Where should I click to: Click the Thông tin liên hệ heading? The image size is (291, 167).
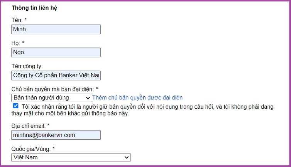click(x=34, y=8)
